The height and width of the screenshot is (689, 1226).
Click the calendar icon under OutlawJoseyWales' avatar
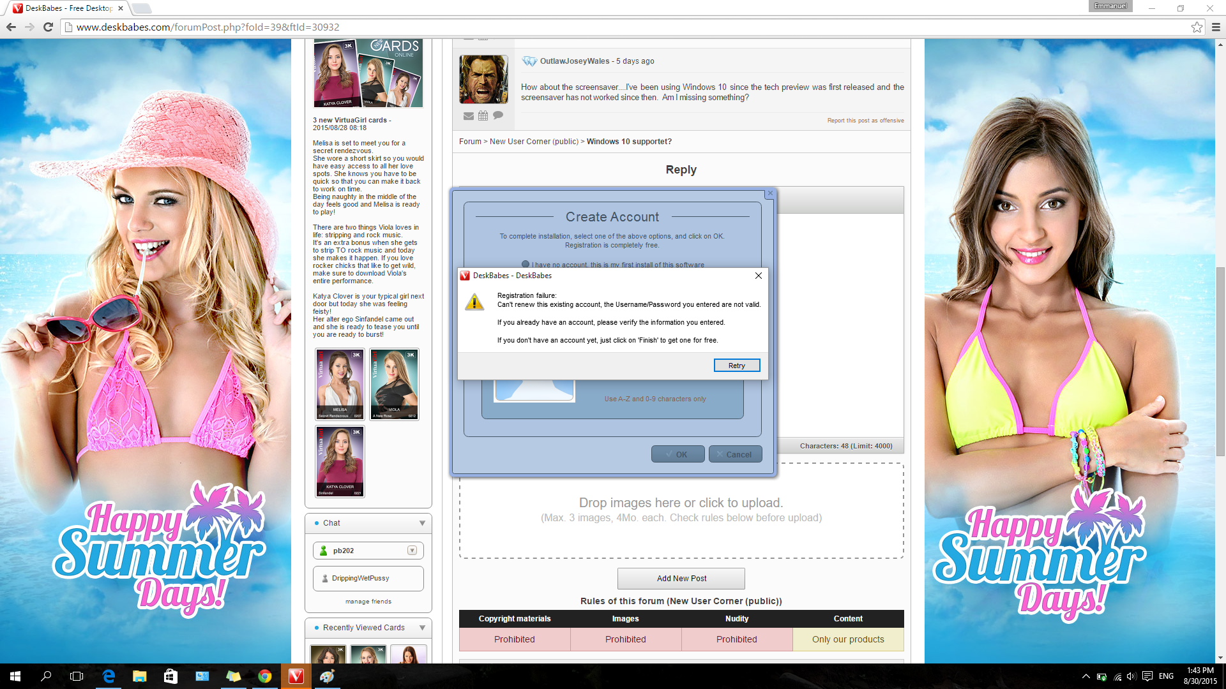[483, 116]
